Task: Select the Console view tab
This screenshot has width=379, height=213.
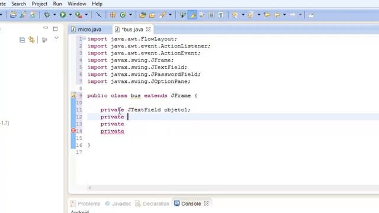Action: point(188,204)
